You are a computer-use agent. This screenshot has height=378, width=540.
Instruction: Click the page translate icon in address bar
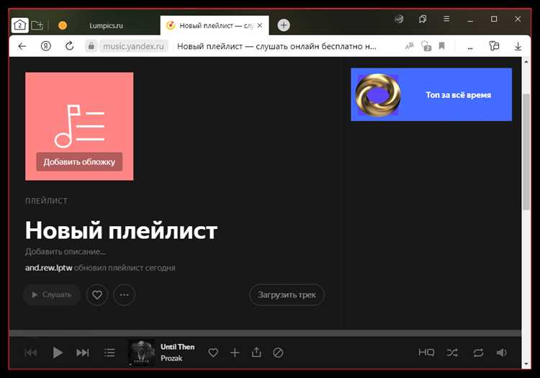(x=409, y=46)
